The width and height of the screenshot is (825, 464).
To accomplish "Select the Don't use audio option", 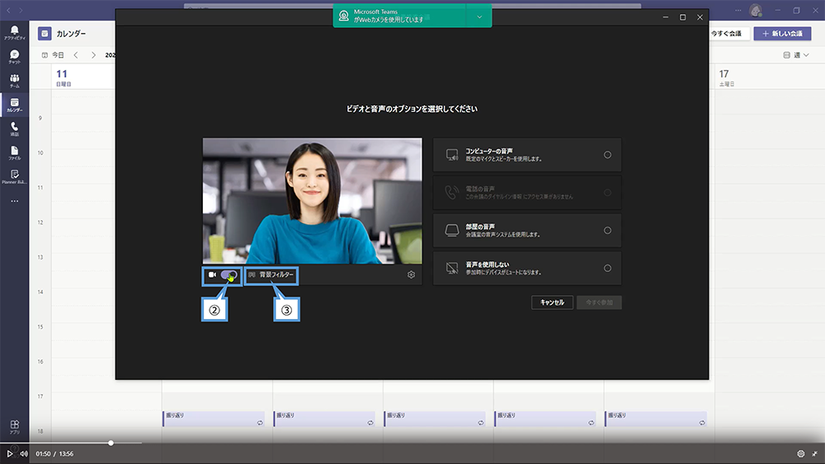I will (x=526, y=269).
